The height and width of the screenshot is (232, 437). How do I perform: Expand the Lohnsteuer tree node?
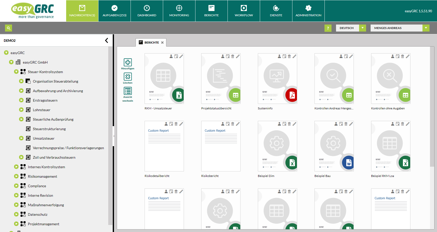tap(21, 110)
